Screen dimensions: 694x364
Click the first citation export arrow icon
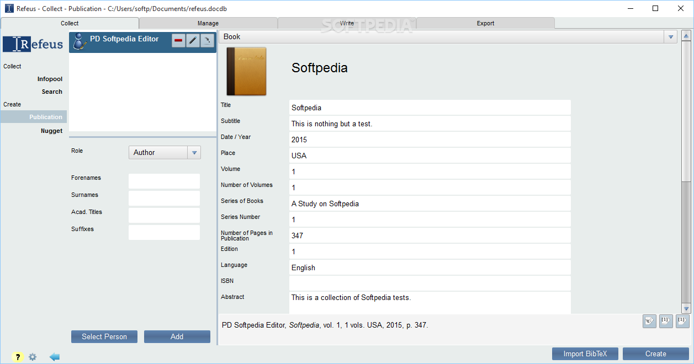[x=649, y=321]
